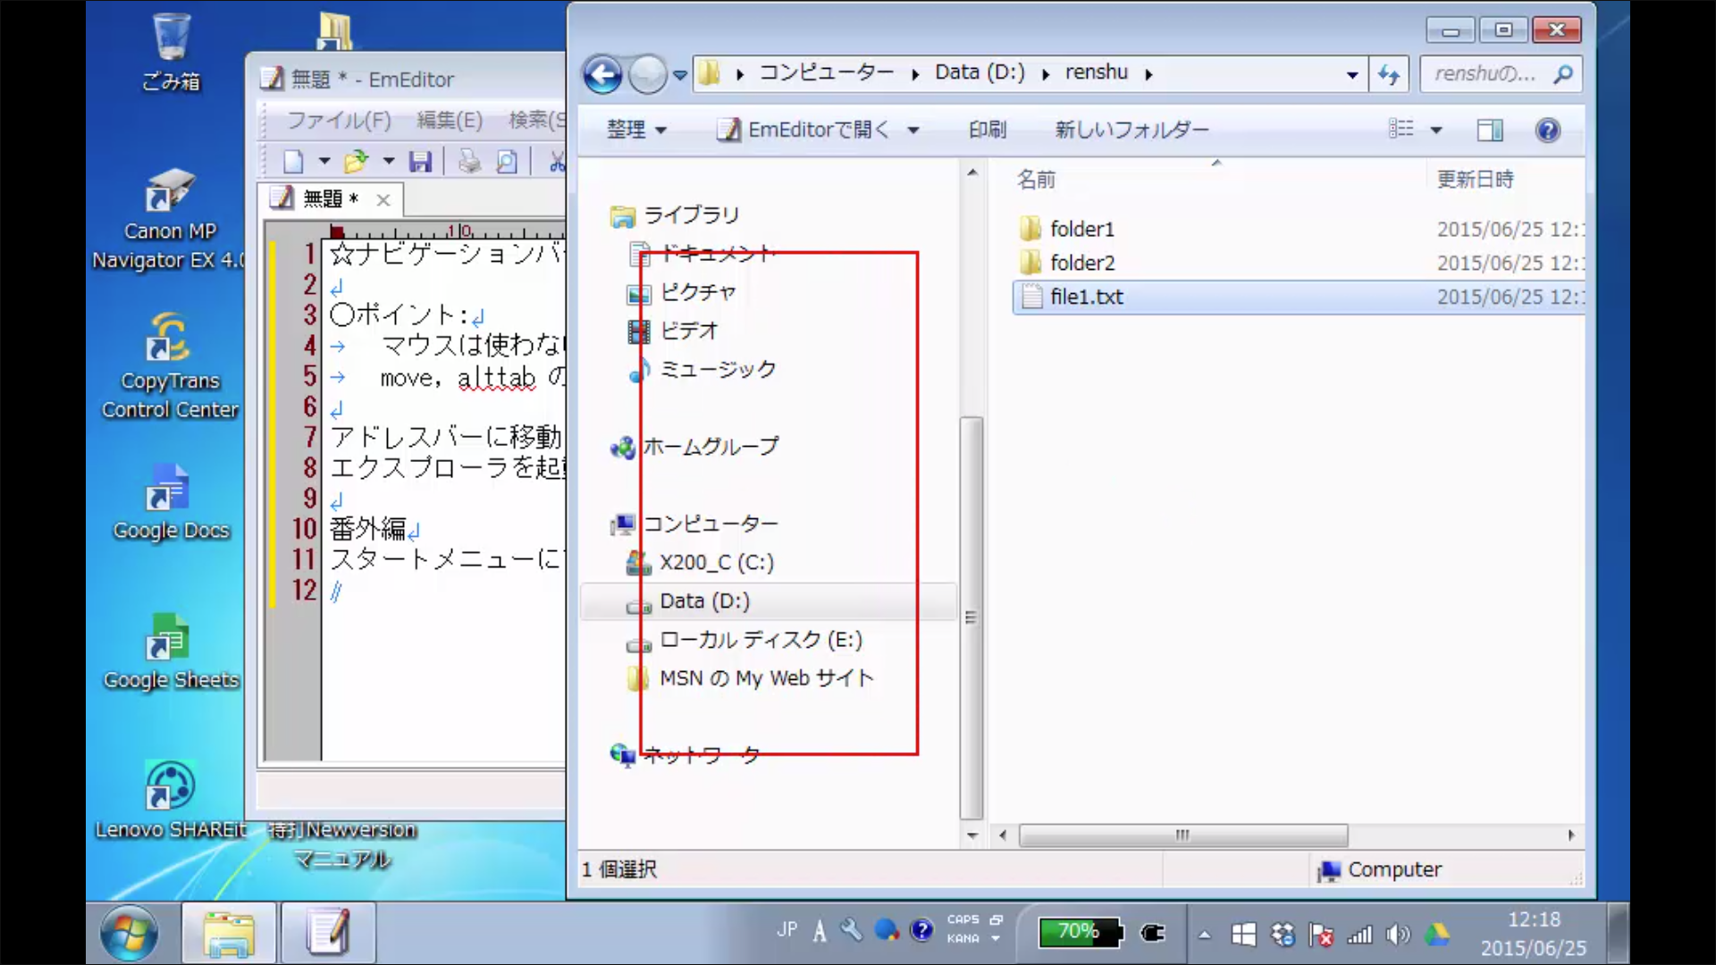Toggle the preview pane button
The width and height of the screenshot is (1716, 965).
coord(1489,130)
